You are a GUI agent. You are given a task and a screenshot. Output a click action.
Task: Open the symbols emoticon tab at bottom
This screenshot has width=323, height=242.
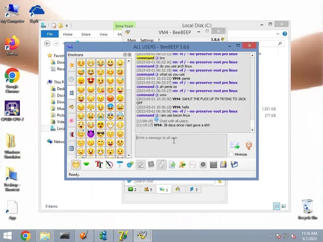tap(72, 148)
